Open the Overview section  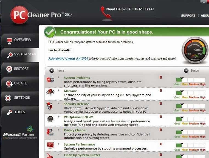20,41
